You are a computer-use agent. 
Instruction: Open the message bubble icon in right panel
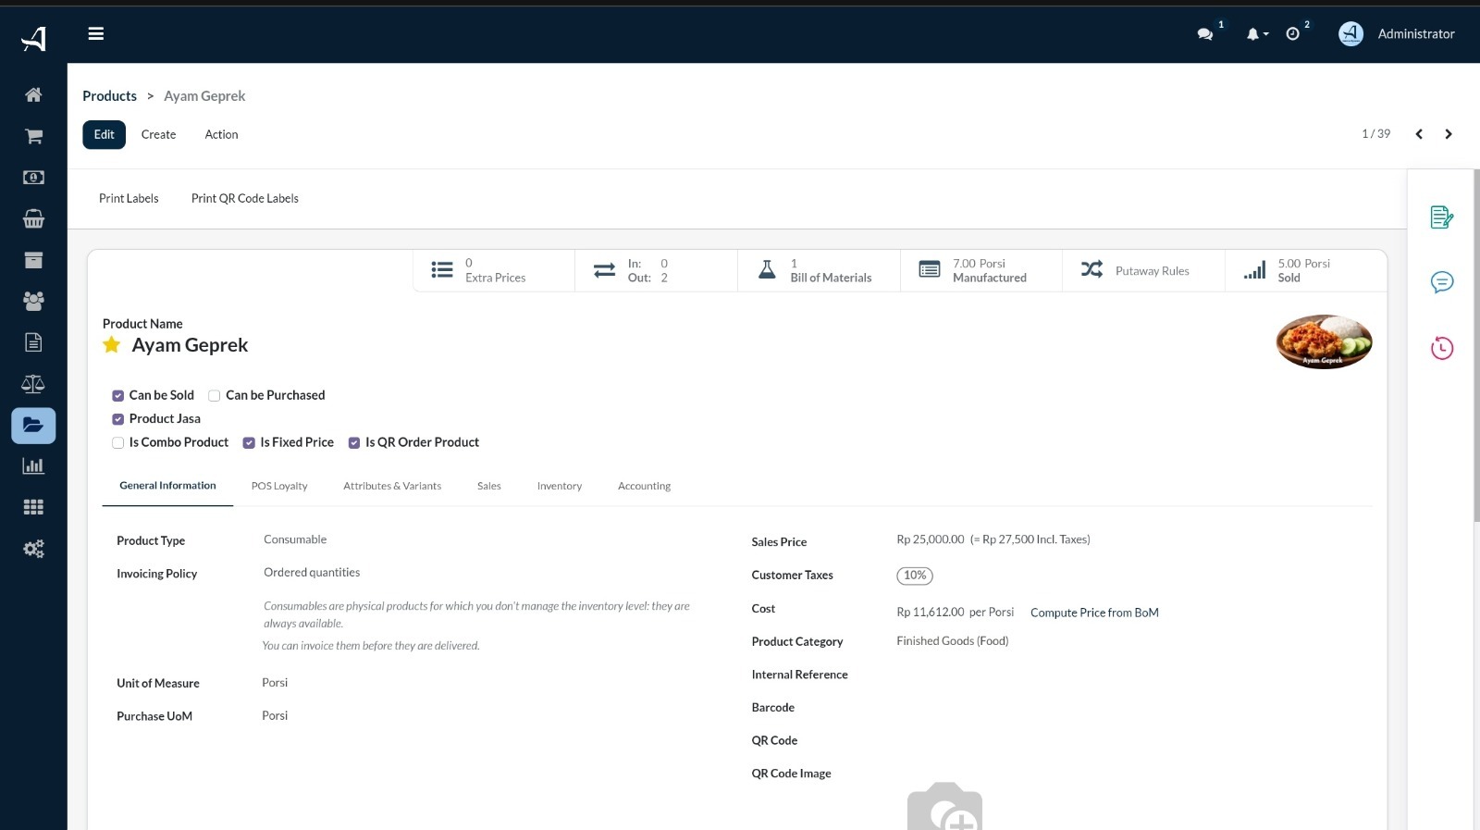click(1442, 282)
